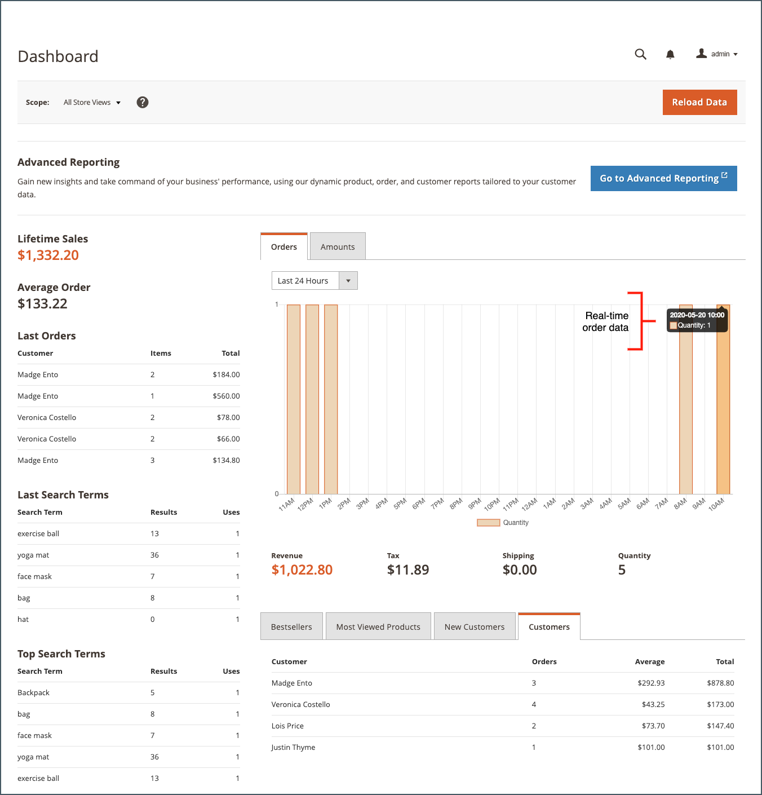
Task: Click the 11AM chart bar
Action: 294,399
